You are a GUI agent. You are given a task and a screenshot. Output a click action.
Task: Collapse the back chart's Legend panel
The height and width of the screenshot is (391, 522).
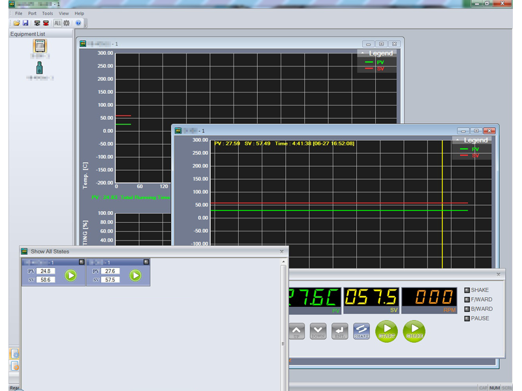pos(362,53)
